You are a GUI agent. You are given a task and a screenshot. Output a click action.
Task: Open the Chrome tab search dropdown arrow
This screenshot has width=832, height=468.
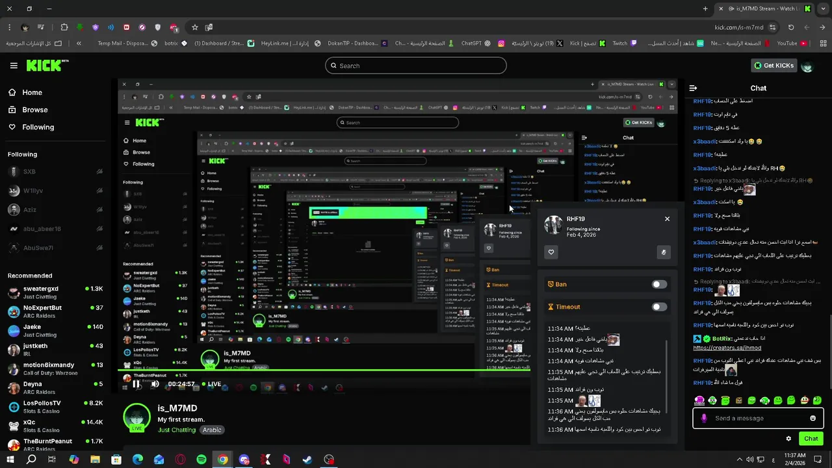coord(824,8)
